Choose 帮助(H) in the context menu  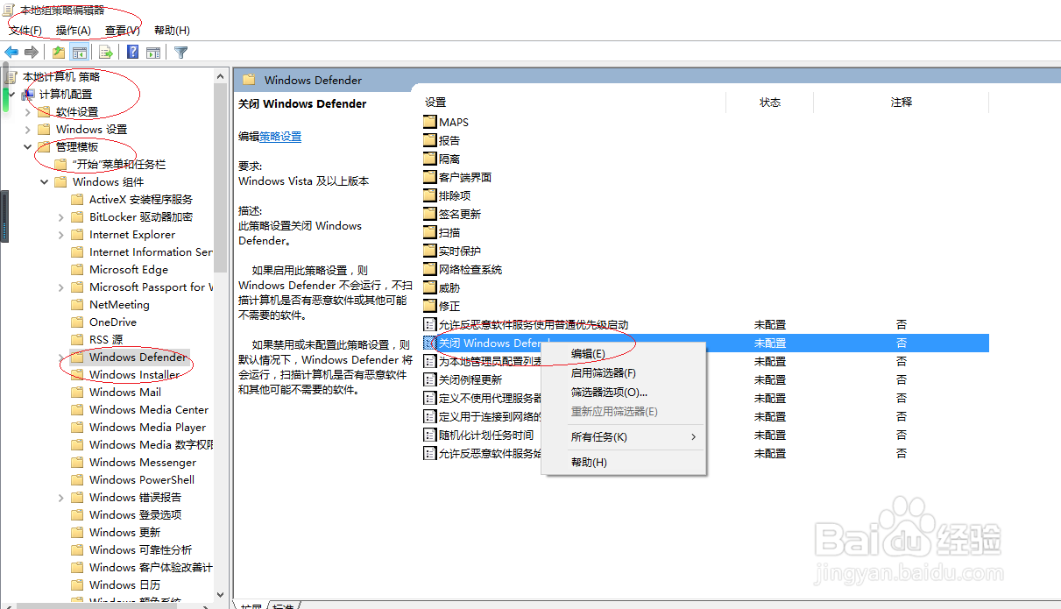[624, 463]
